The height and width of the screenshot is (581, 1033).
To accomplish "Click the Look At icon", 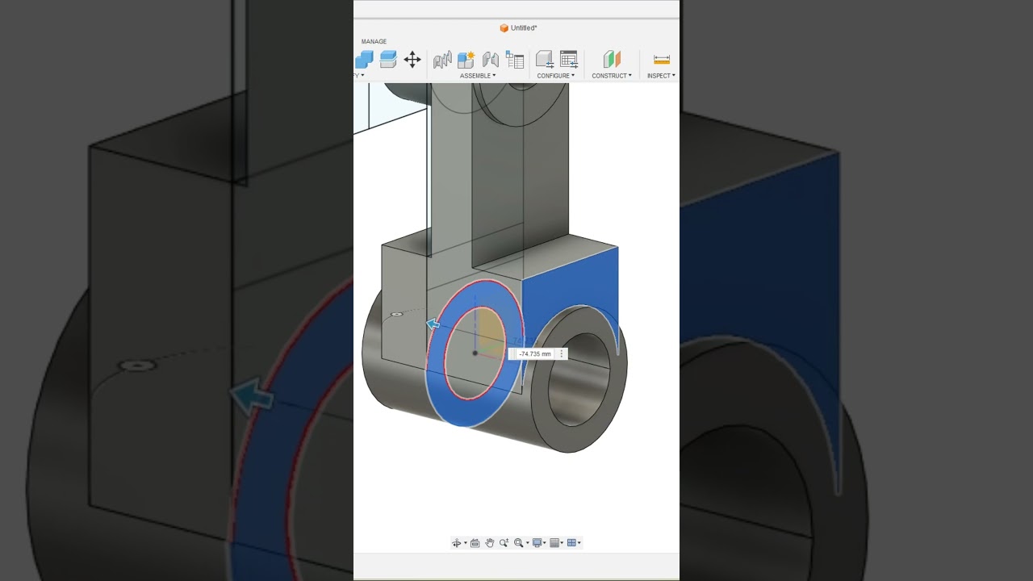I will click(x=475, y=543).
